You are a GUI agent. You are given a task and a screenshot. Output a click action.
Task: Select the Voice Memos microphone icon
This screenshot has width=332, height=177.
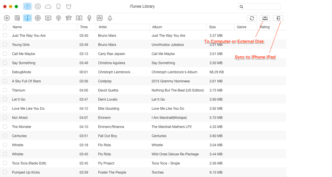tap(89, 18)
